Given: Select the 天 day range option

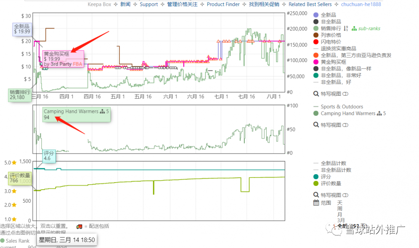Looking at the screenshot, I should (339, 203).
